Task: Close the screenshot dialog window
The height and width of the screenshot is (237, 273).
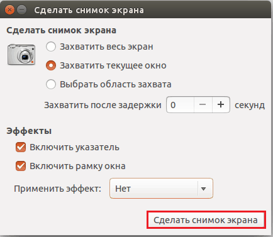Action: click(9, 10)
